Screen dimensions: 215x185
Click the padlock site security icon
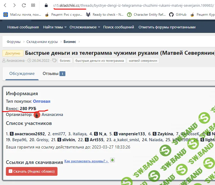[46, 5]
